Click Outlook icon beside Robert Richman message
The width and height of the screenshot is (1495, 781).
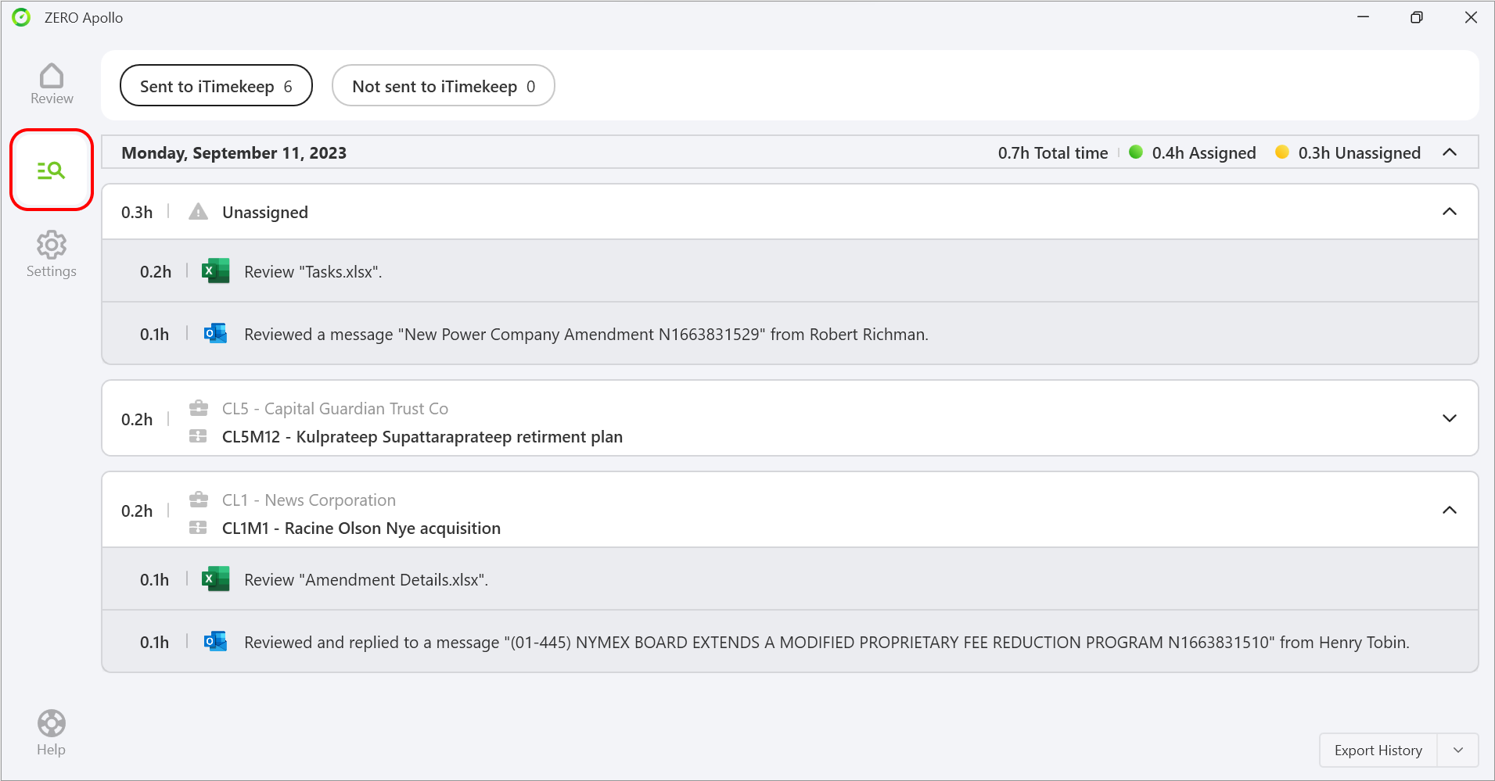215,334
